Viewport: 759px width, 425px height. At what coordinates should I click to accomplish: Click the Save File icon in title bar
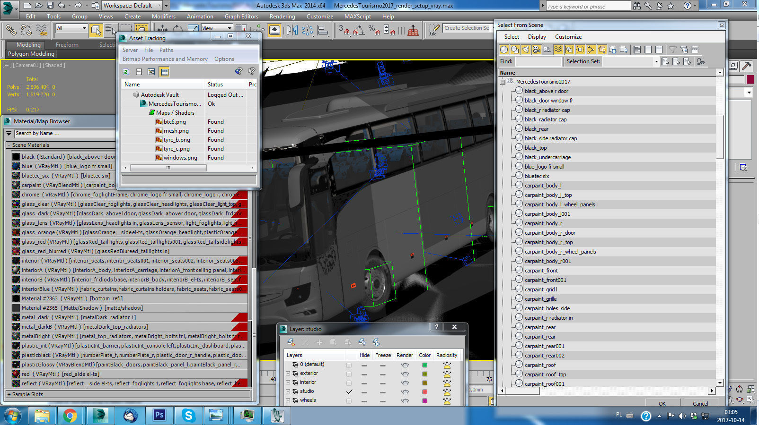tap(50, 6)
